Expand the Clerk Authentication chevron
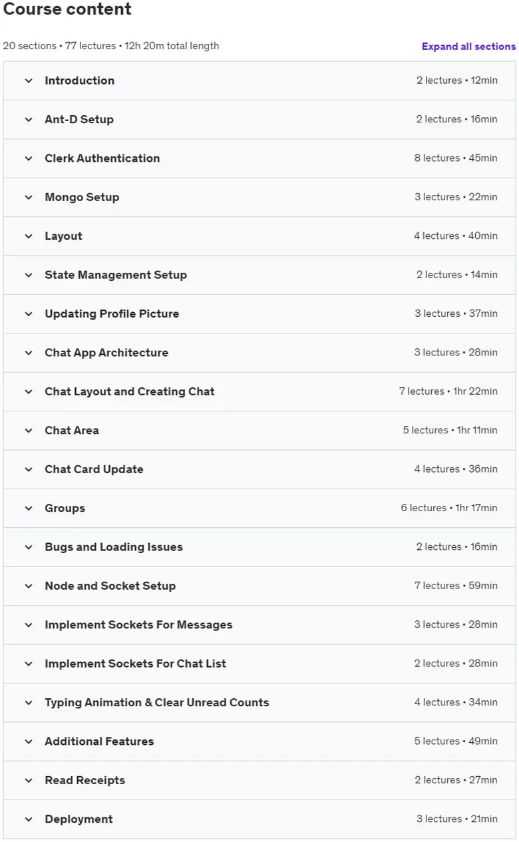The image size is (519, 842). click(x=29, y=158)
